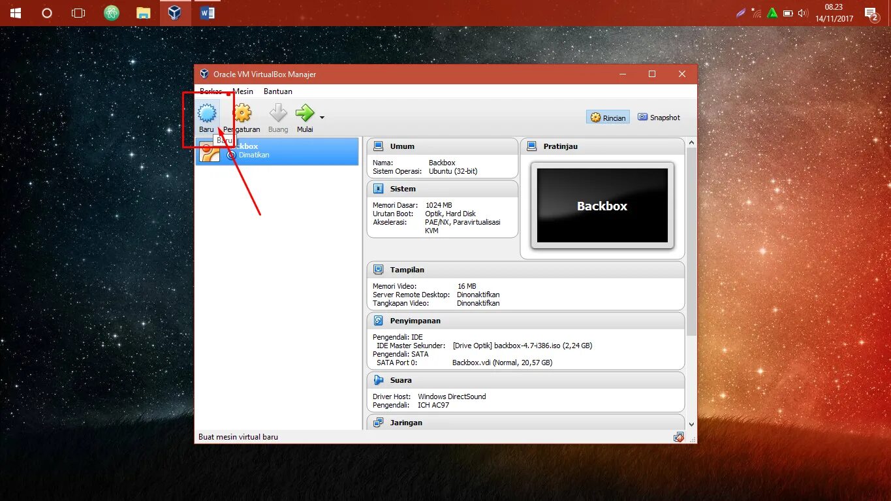This screenshot has height=501, width=891.
Task: Open the Action Center notifications icon
Action: [x=871, y=14]
